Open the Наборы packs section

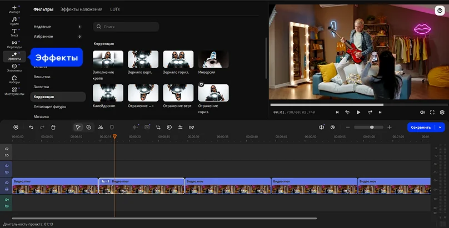click(x=14, y=80)
